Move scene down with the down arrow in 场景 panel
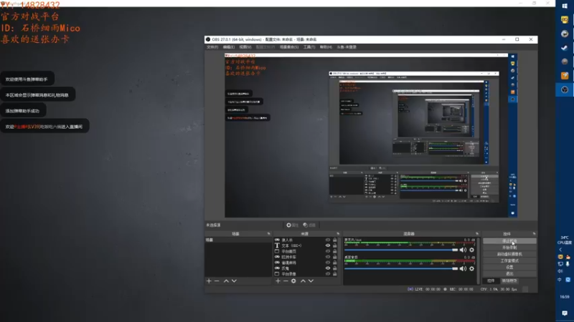The image size is (574, 322). click(235, 281)
